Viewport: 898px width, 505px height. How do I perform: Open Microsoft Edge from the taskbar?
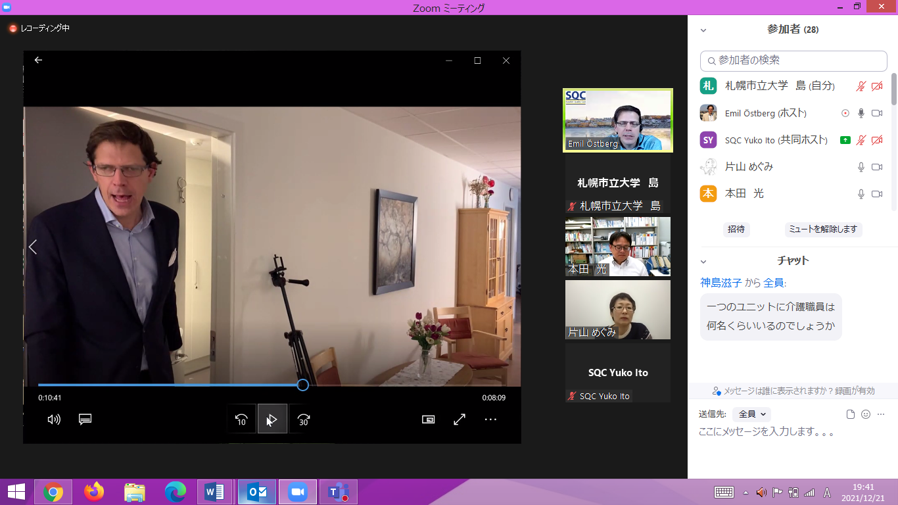pyautogui.click(x=176, y=492)
